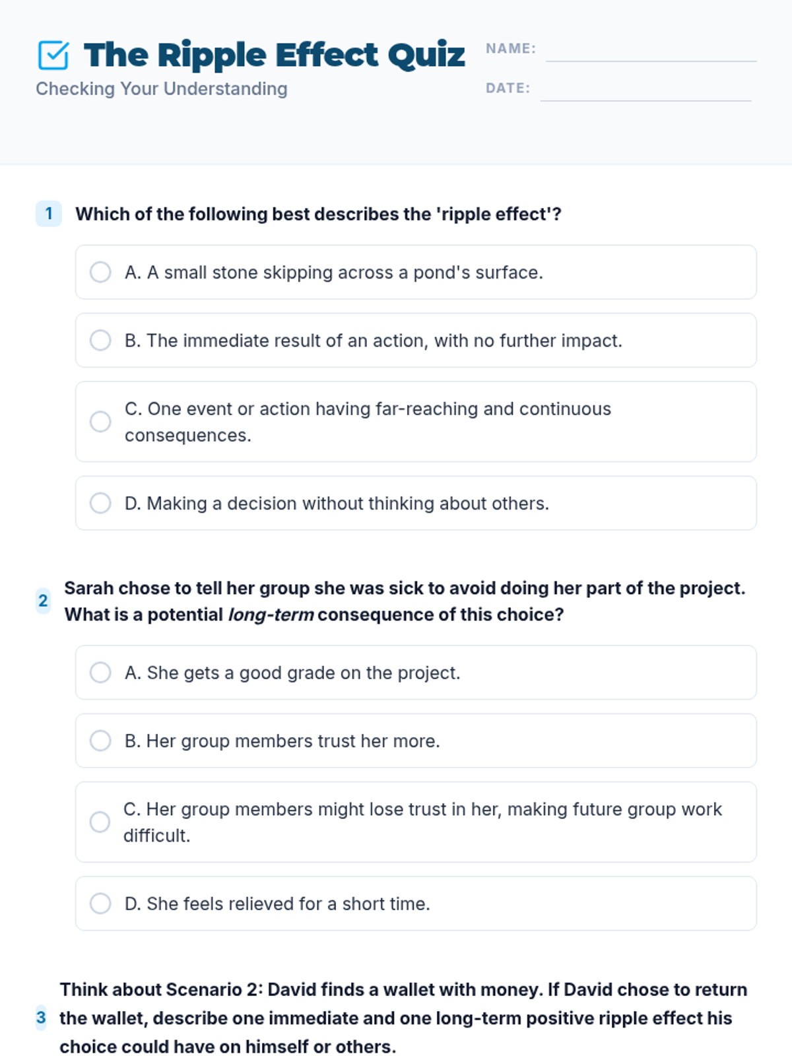Choose option C group members lose trust
Image resolution: width=792 pixels, height=1056 pixels.
[100, 822]
